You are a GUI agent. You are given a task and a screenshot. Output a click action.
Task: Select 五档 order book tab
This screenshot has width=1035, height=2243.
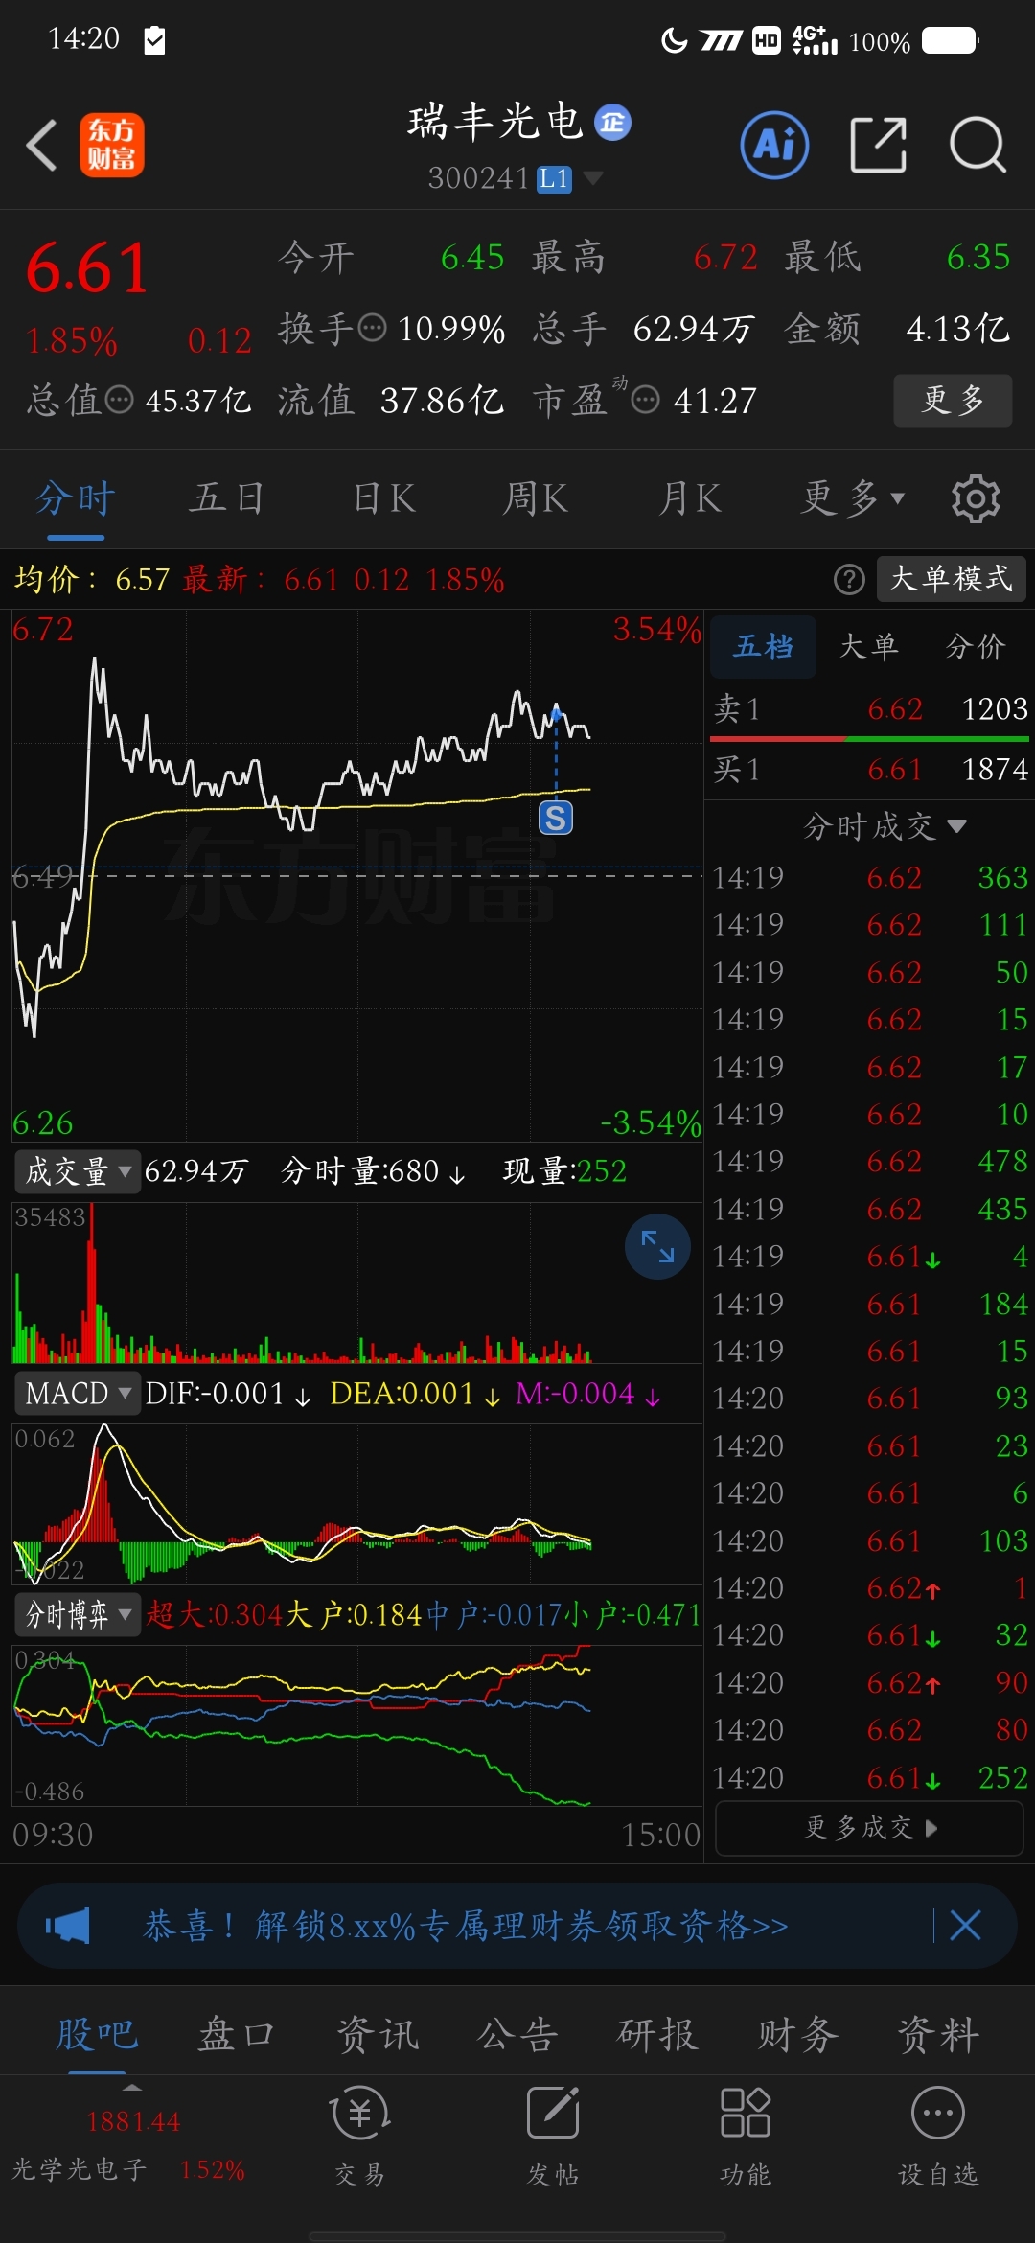[x=763, y=647]
